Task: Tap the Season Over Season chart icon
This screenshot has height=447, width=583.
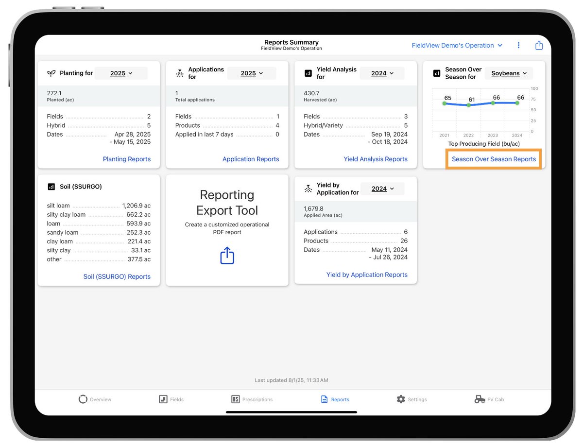Action: (x=437, y=73)
